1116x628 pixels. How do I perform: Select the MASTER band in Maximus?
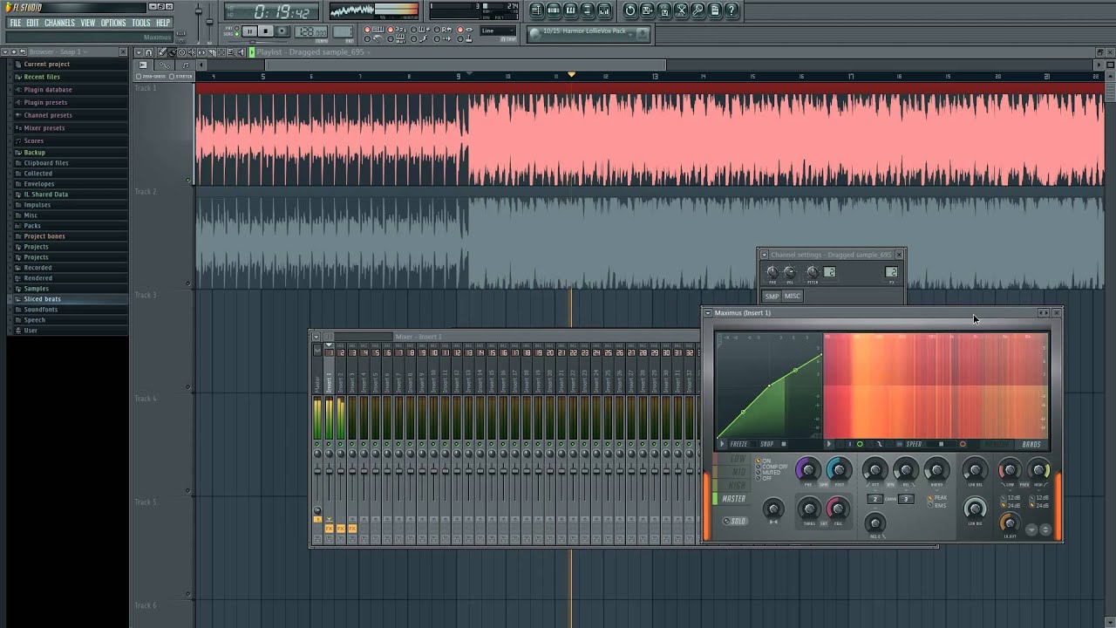coord(733,499)
